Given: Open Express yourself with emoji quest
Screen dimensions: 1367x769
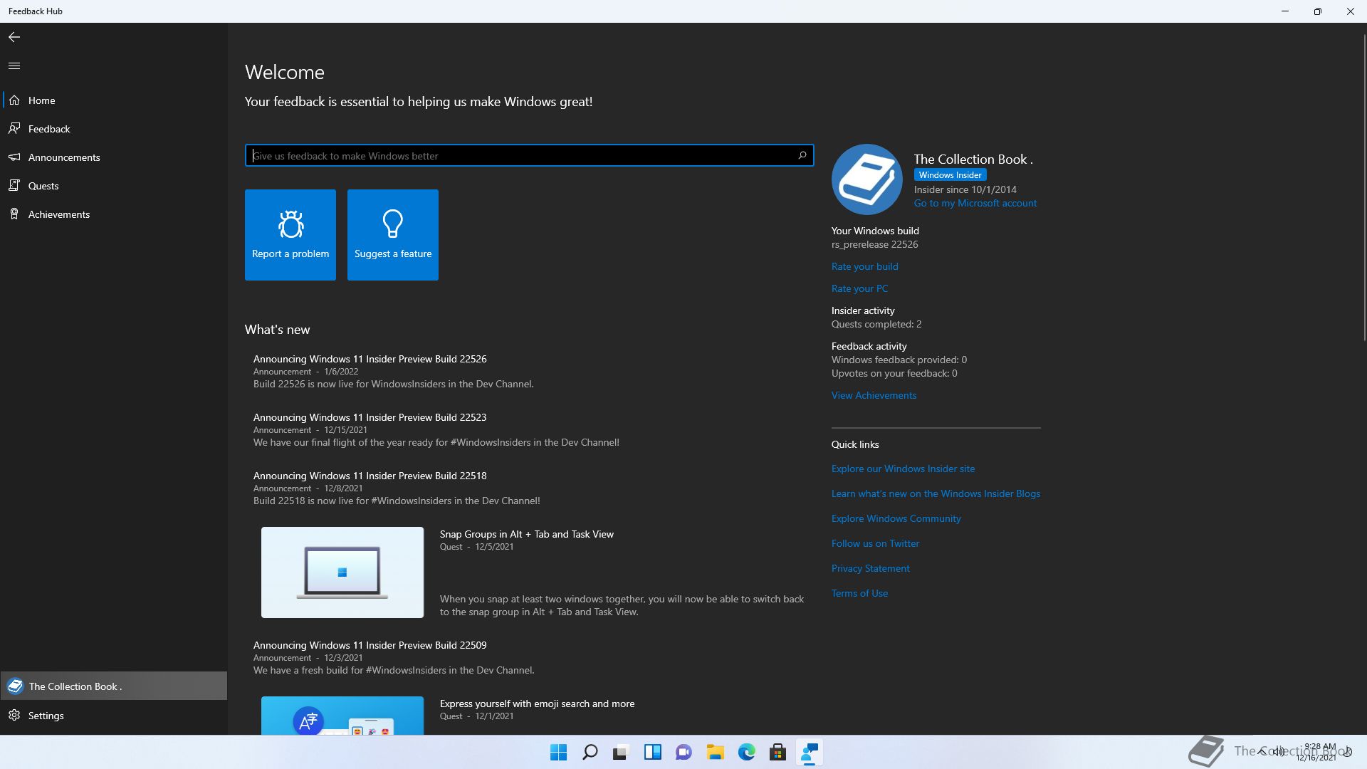Looking at the screenshot, I should click(538, 703).
